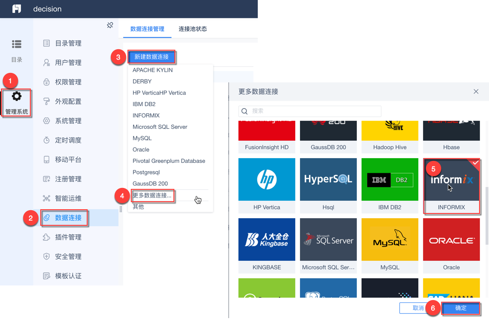Click the pin icon above menu
This screenshot has width=489, height=320.
click(110, 25)
